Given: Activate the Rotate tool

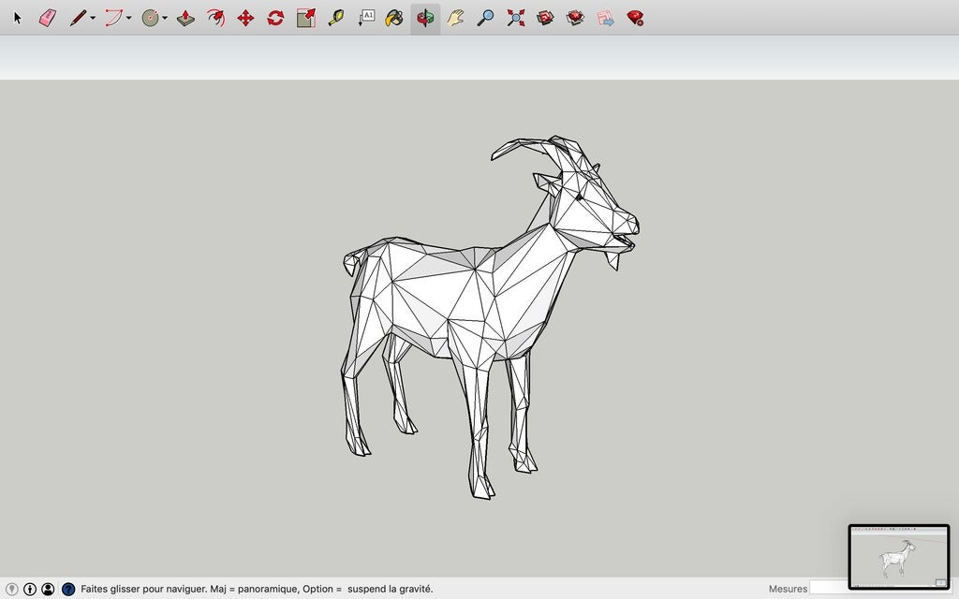Looking at the screenshot, I should pos(275,16).
